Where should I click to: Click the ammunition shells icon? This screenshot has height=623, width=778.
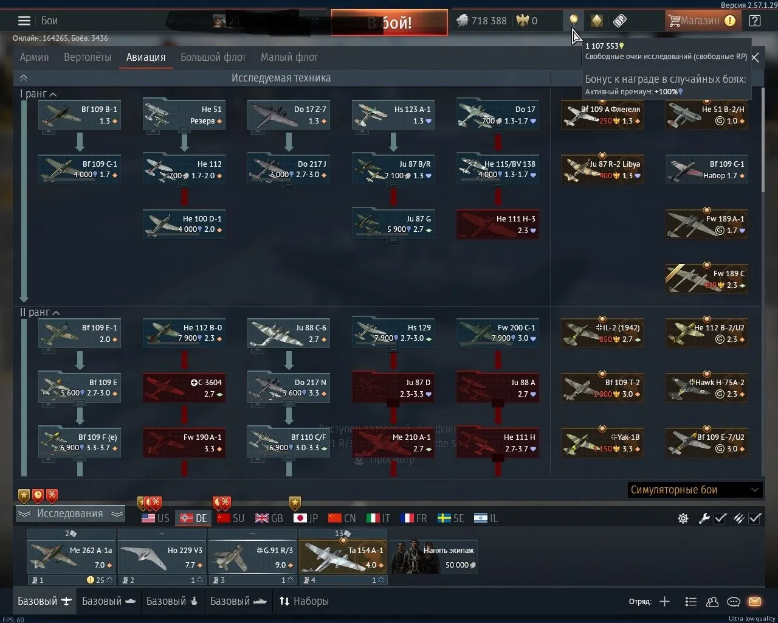point(738,518)
